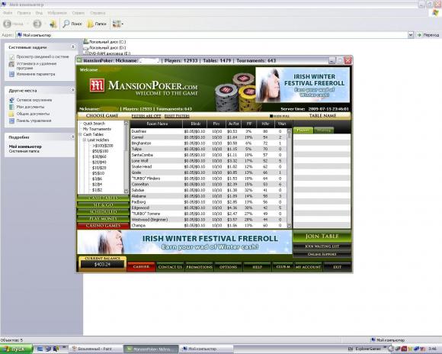Screen dimensions: 442x354
Task: Click the Back arrow in the Explorer window
Action: tap(8, 24)
